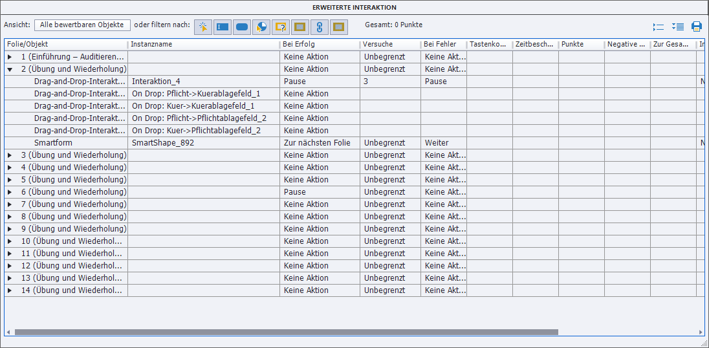Screen dimensions: 709x348
Task: Filter by click box objects icon
Action: coord(203,27)
